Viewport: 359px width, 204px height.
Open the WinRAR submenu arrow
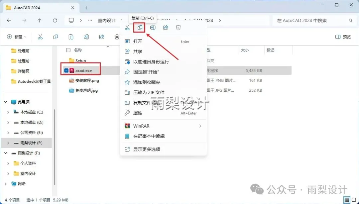coord(200,126)
